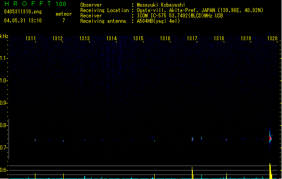Click the Receiving Location label
The height and width of the screenshot is (179, 282).
pyautogui.click(x=104, y=10)
